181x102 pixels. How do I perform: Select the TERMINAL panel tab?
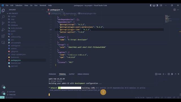click(x=63, y=74)
